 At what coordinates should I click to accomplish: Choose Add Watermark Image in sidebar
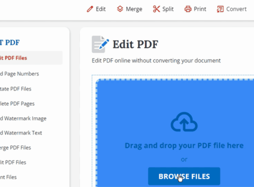click(23, 119)
